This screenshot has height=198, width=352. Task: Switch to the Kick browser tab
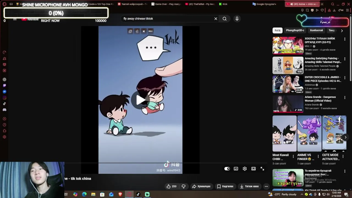click(223, 4)
